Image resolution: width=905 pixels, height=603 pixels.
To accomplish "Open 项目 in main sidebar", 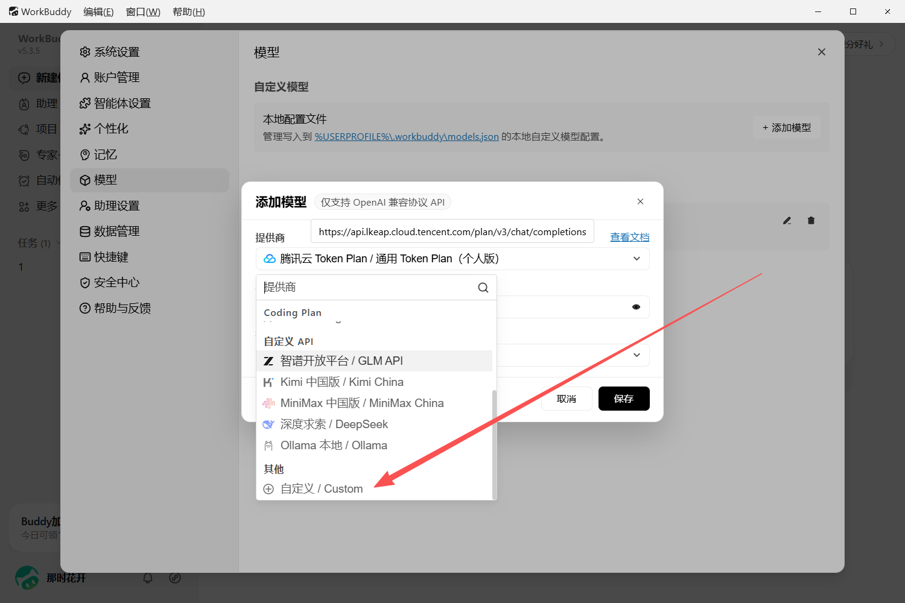I will [38, 129].
